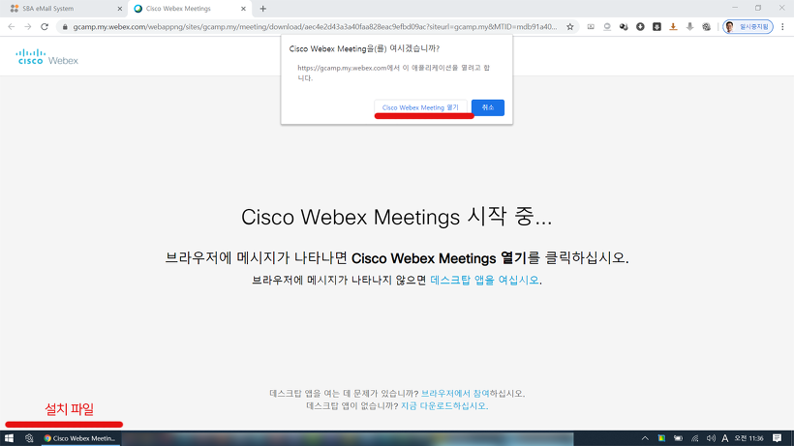Click the gray oval underlined extension icon

tap(607, 27)
